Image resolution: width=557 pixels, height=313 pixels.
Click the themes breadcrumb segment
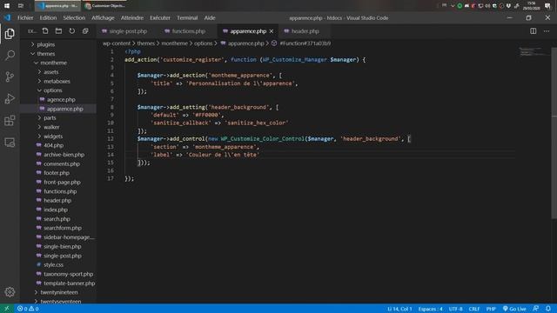[146, 43]
